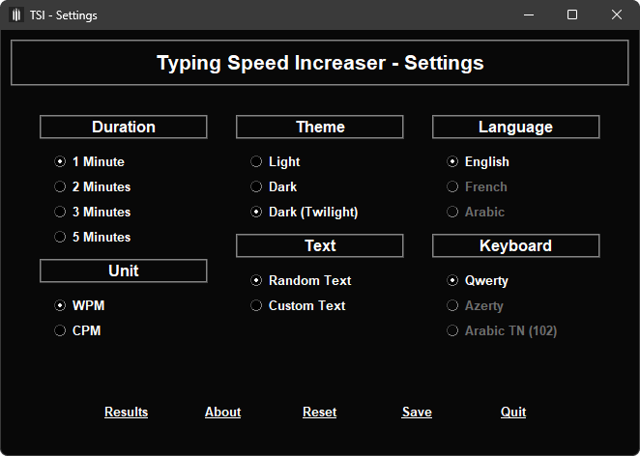Image resolution: width=640 pixels, height=456 pixels.
Task: Select the 1 Minute duration option
Action: (x=61, y=162)
